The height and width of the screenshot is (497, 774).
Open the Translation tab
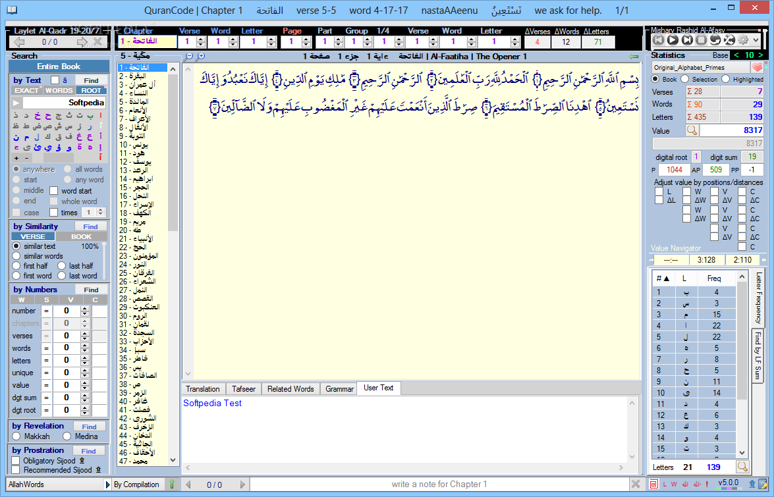203,389
